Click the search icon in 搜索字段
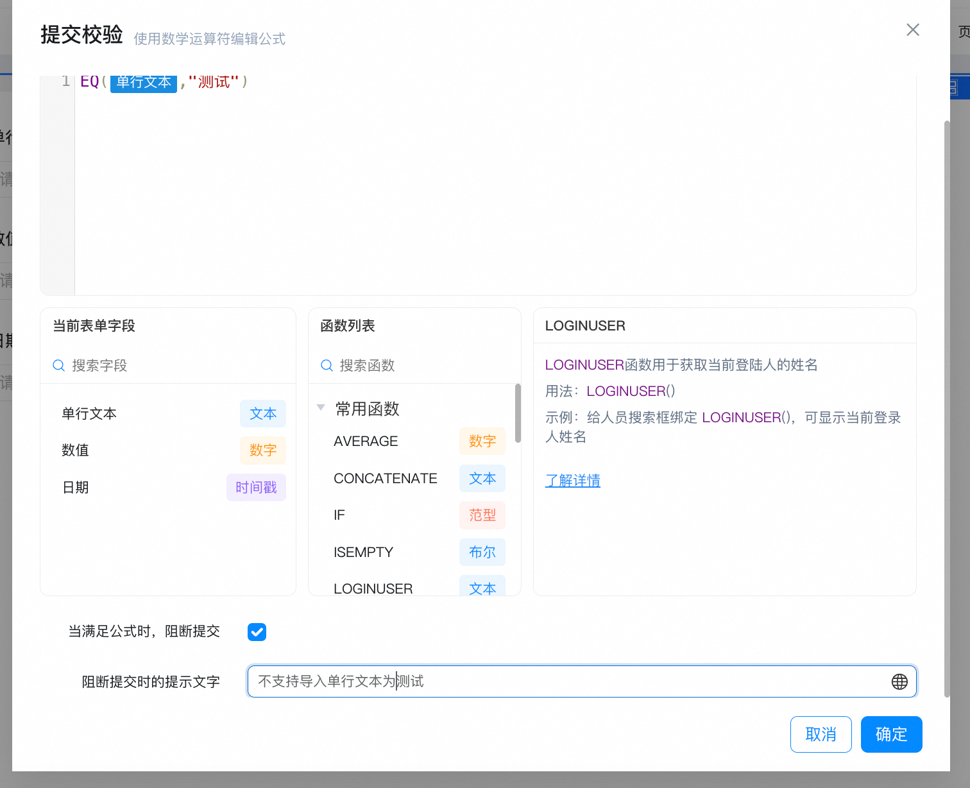This screenshot has width=970, height=788. click(x=58, y=365)
